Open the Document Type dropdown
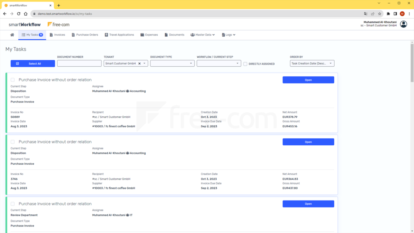414x233 pixels. (172, 63)
